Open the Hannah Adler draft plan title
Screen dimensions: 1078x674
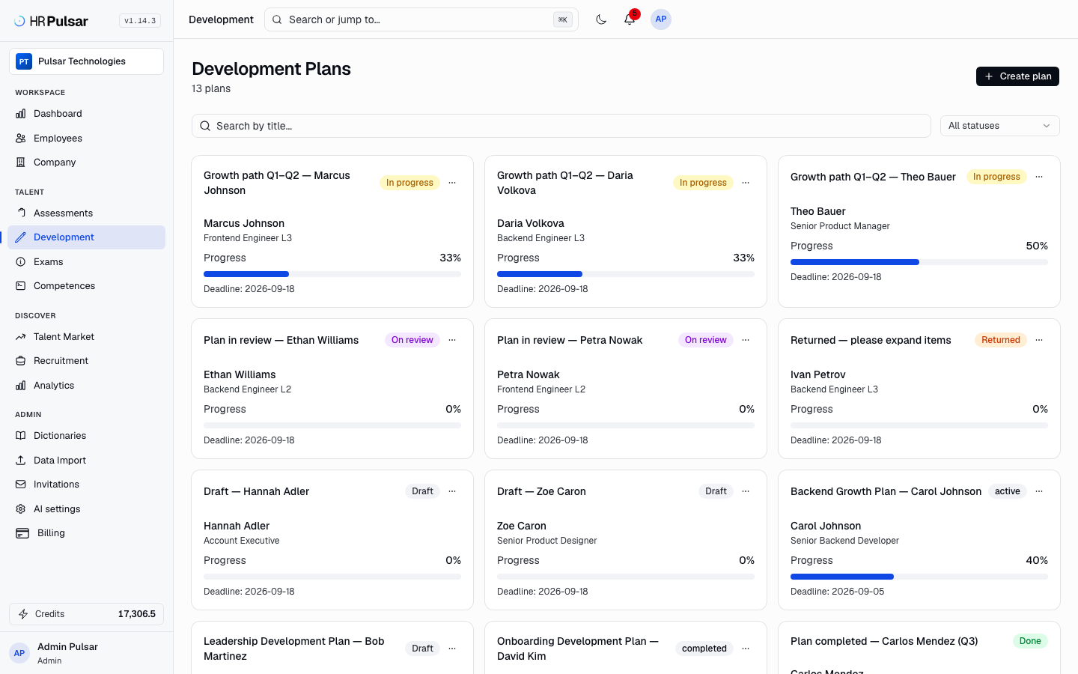pos(256,491)
